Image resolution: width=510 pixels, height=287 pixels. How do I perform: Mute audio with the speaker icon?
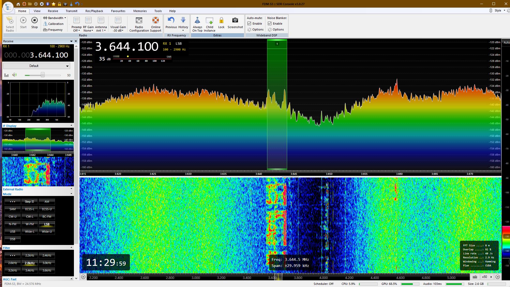point(14,75)
